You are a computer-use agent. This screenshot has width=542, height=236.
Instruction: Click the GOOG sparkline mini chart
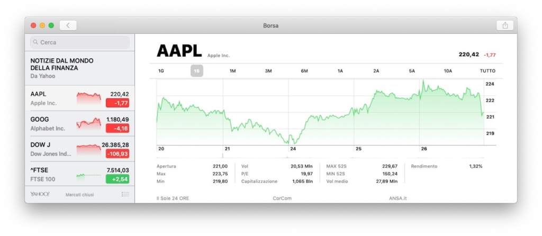click(88, 123)
